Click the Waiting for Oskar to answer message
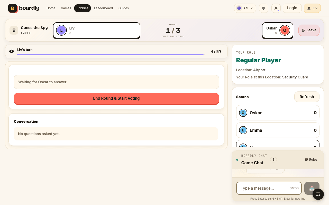The height and width of the screenshot is (205, 329). coord(116,82)
